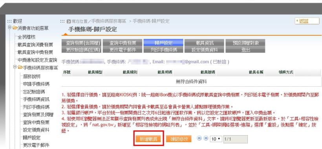Open the rows-per-page dropdown showing 10
Screen dimensions: 322x149
click(x=216, y=139)
